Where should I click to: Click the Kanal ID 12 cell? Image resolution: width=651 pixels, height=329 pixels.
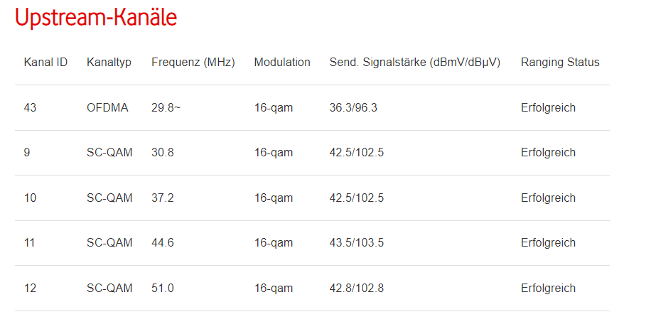[x=30, y=288]
